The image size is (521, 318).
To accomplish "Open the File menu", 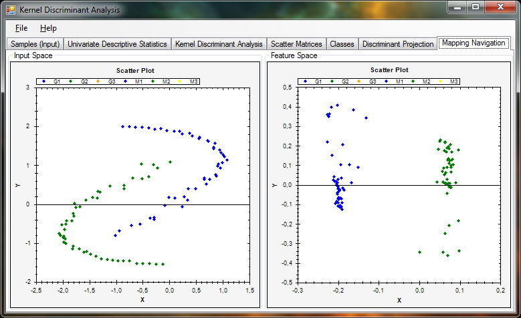I will point(21,28).
